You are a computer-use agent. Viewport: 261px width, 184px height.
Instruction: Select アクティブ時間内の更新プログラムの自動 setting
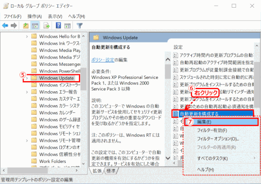click(217, 55)
